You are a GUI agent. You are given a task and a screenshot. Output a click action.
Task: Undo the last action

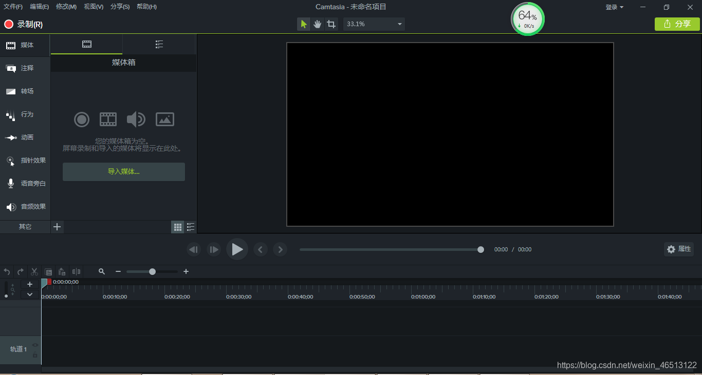tap(7, 272)
